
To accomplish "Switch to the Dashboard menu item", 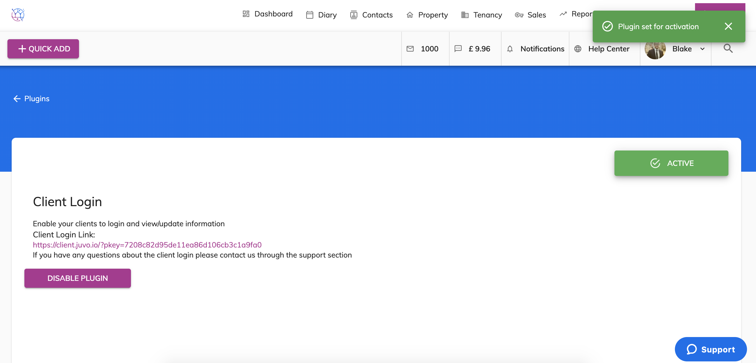I will tap(273, 14).
